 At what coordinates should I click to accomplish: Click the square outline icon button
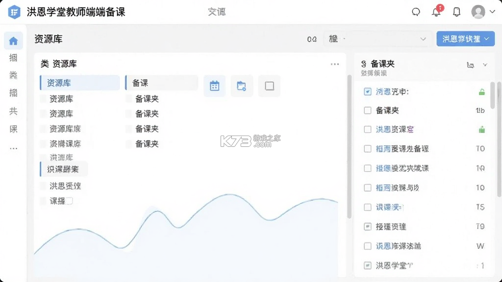pyautogui.click(x=269, y=86)
